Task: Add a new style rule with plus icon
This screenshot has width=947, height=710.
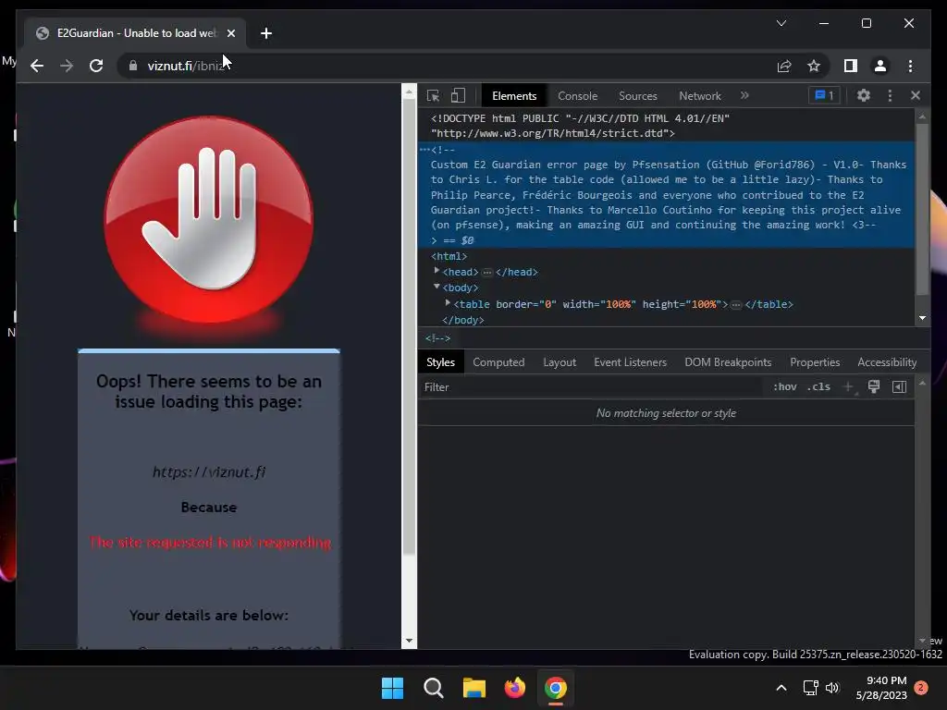Action: (x=848, y=387)
